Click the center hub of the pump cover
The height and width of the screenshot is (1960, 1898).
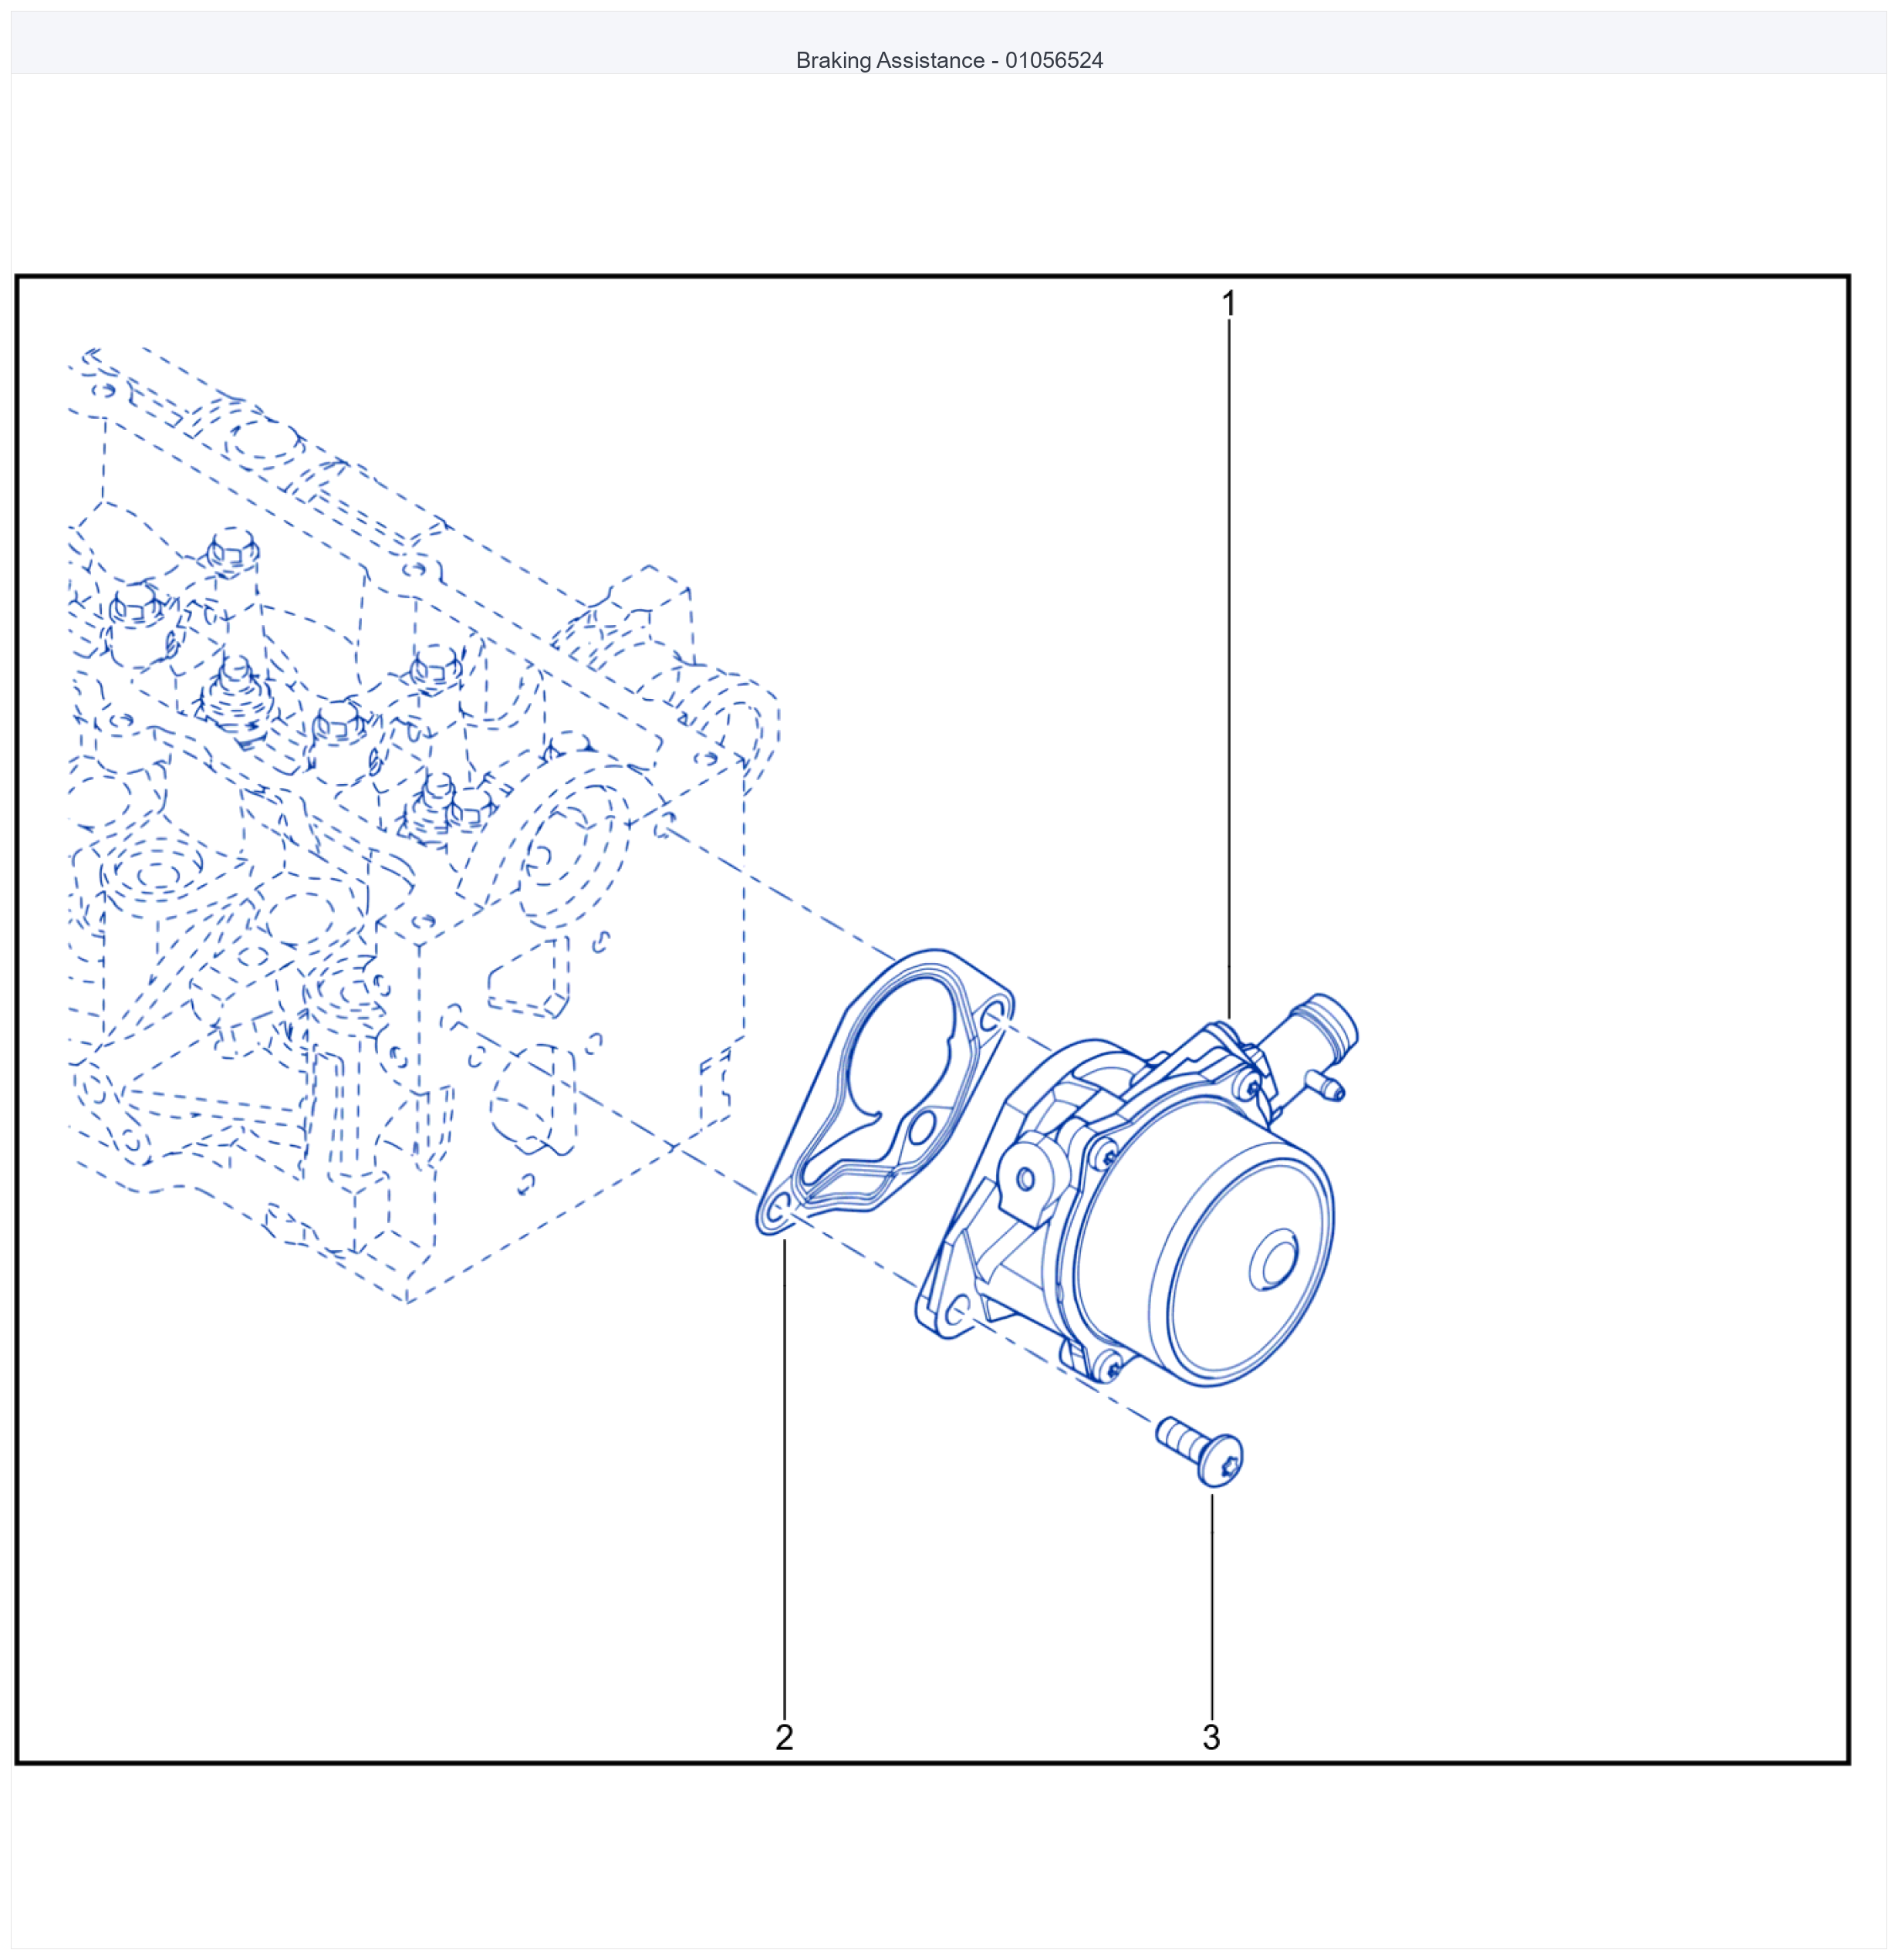point(1274,1259)
